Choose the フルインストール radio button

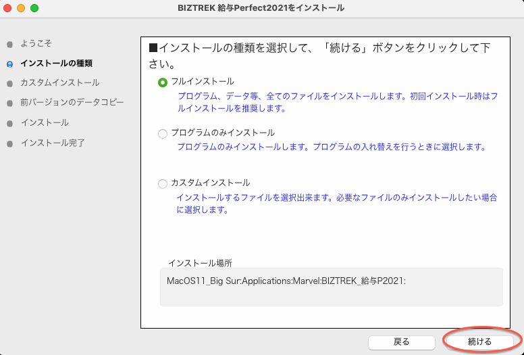tap(162, 82)
